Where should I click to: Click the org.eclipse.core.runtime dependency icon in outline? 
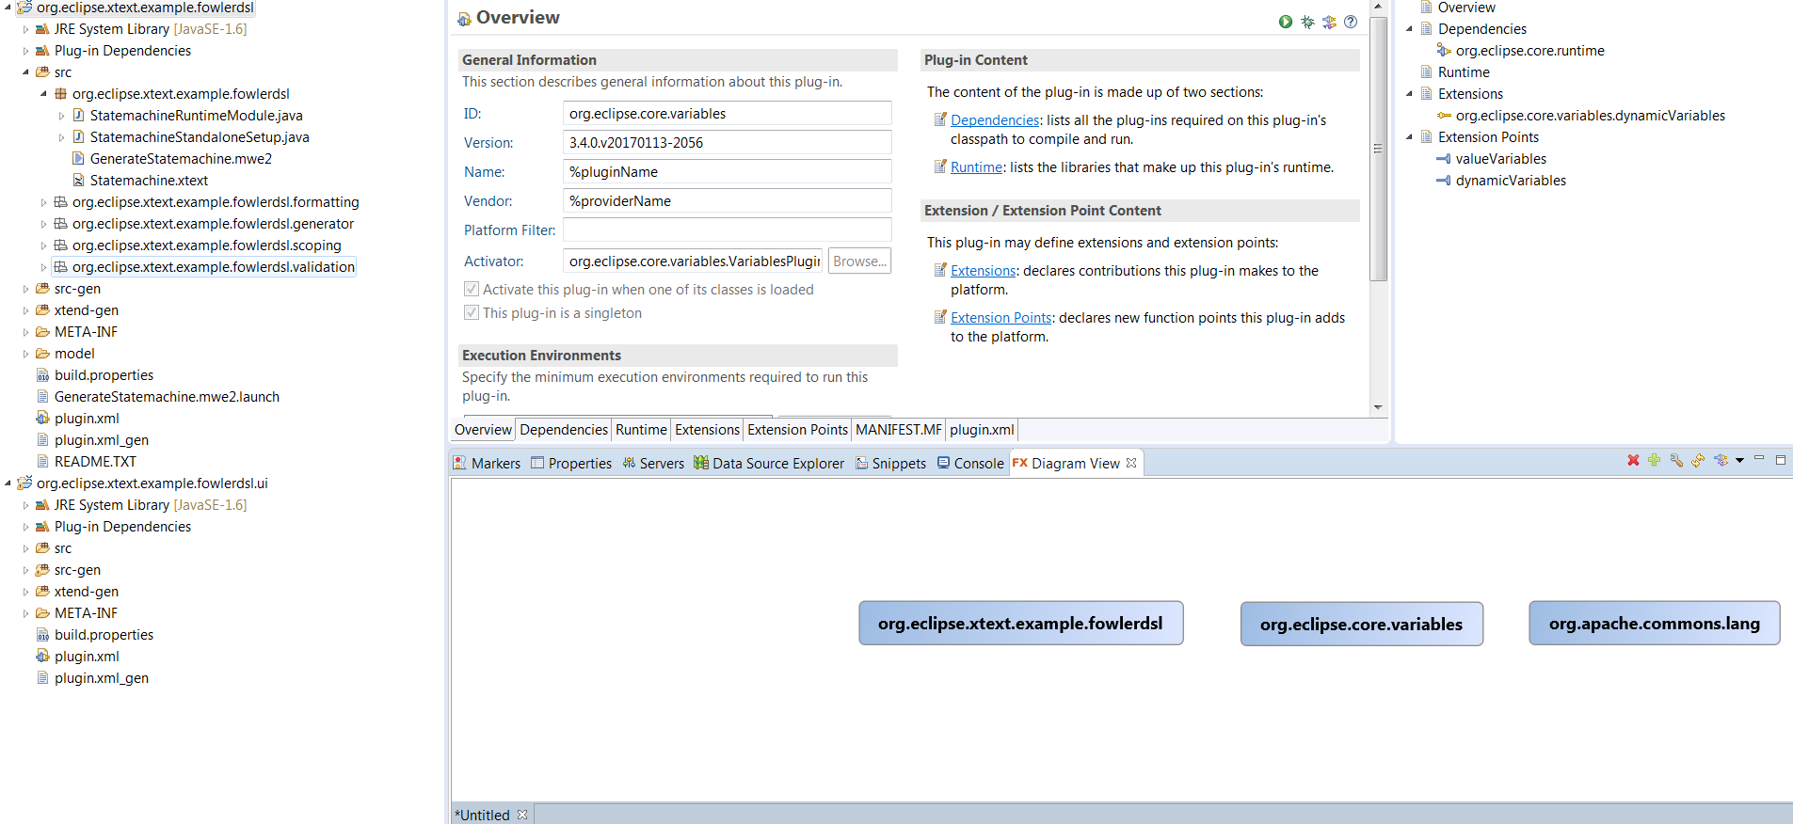[1444, 50]
